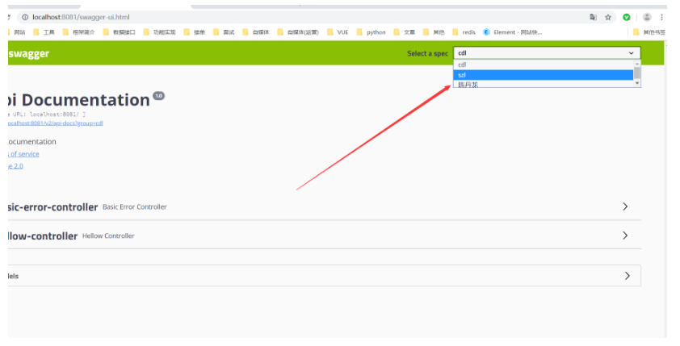Screen dimensions: 680x346
Task: Bookmark this page with the star icon
Action: tap(608, 17)
